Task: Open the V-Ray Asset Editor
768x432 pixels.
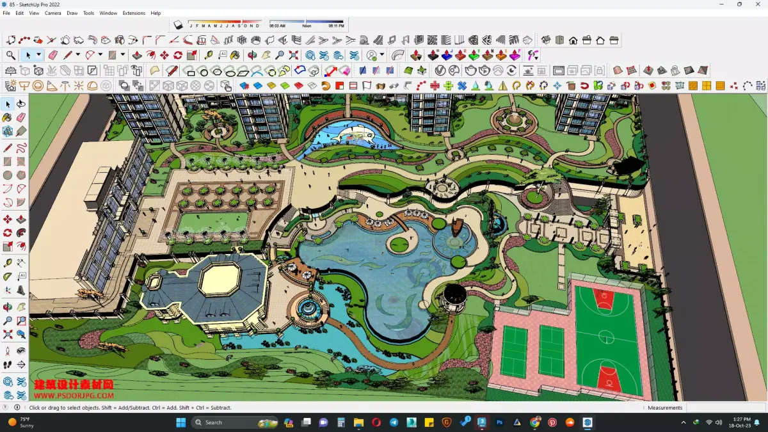Action: 440,70
